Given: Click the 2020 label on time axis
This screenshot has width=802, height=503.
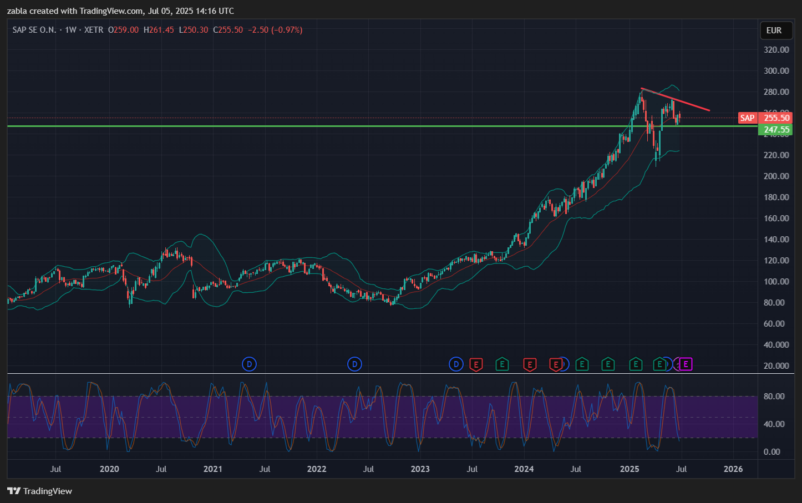Looking at the screenshot, I should (109, 469).
